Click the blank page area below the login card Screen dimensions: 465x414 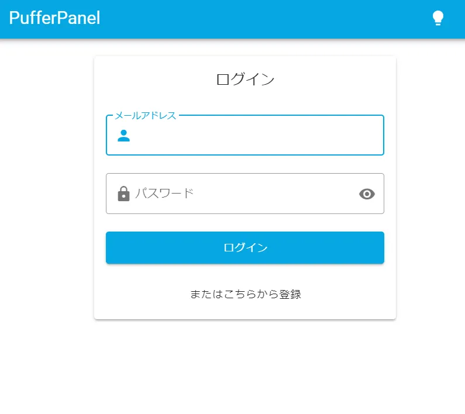(245, 368)
